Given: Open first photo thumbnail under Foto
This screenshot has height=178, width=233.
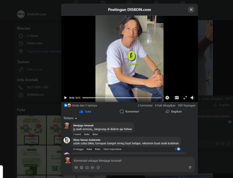Looking at the screenshot, I should (32, 130).
